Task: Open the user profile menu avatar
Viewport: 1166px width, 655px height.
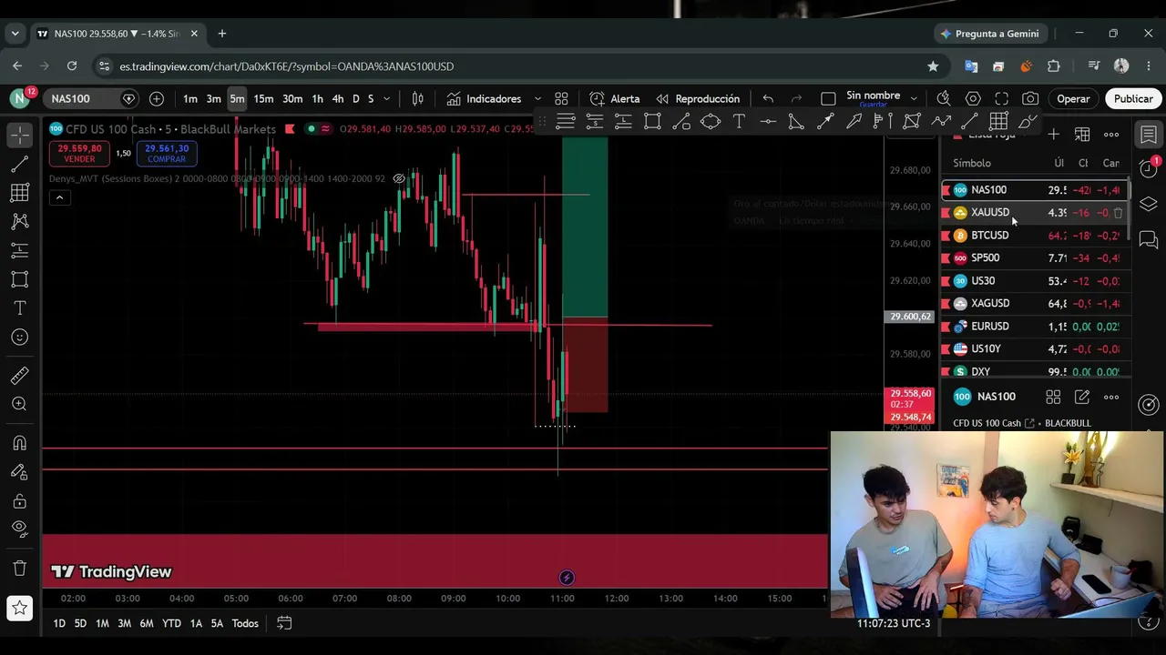Action: tap(19, 98)
